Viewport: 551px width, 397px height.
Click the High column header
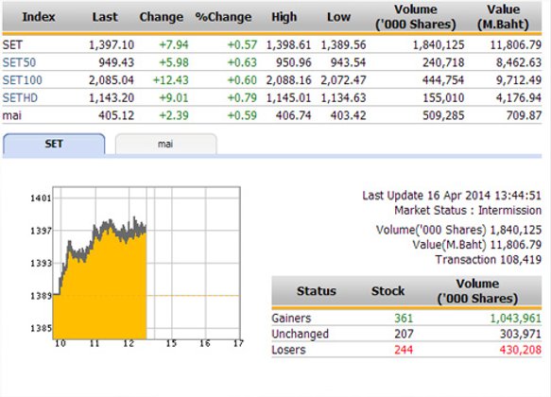point(284,17)
